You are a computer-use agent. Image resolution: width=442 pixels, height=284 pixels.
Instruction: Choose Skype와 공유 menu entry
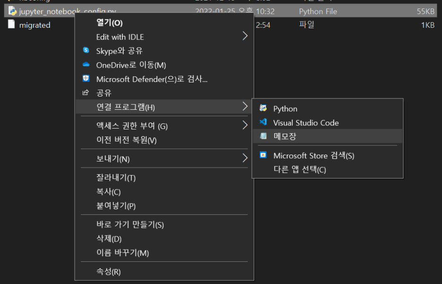[164, 51]
